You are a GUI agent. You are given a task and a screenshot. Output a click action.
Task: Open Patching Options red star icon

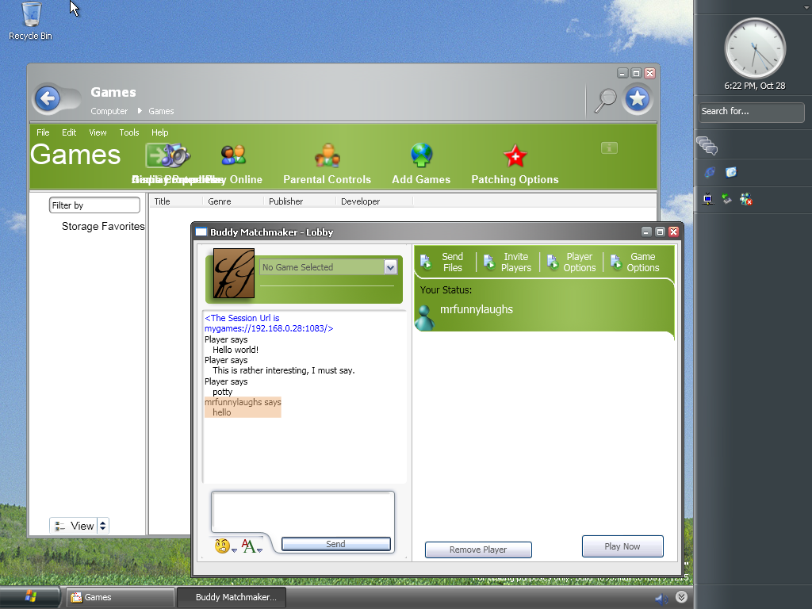pyautogui.click(x=515, y=156)
